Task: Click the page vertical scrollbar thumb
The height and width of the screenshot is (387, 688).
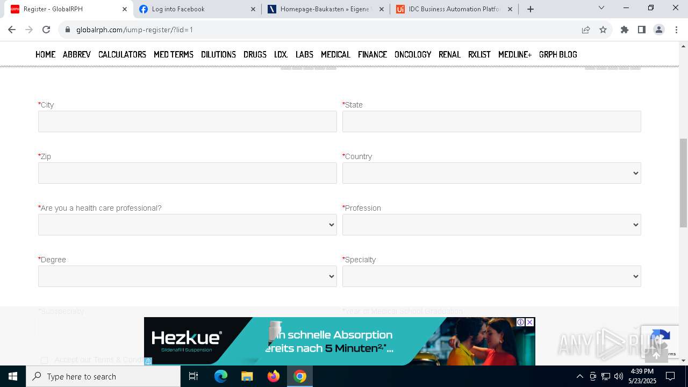Action: (683, 183)
